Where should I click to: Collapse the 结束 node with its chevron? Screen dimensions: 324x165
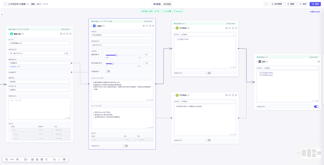tap(257, 61)
